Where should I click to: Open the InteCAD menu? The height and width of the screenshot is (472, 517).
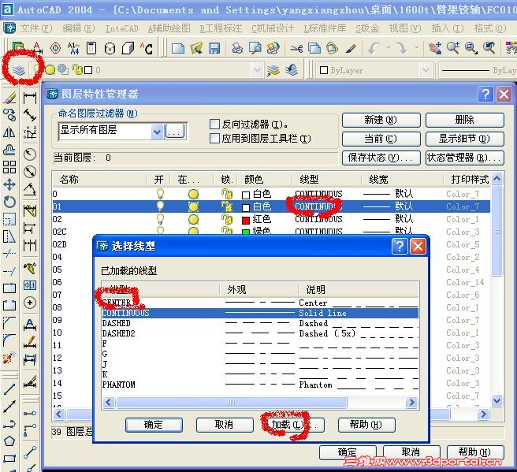tap(121, 28)
